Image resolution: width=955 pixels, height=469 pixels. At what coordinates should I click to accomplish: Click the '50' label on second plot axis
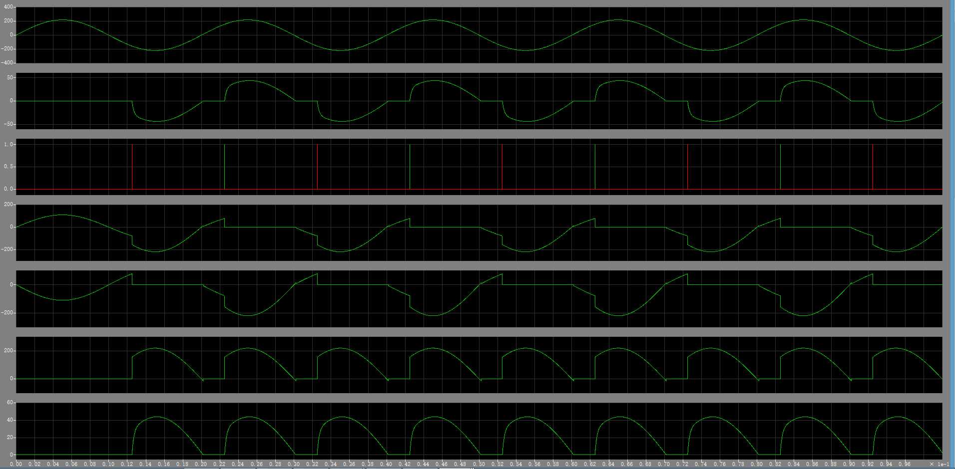pyautogui.click(x=10, y=77)
